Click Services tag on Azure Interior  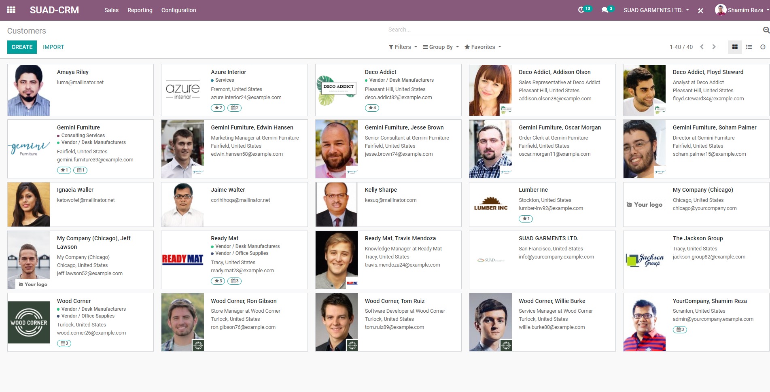coord(225,80)
